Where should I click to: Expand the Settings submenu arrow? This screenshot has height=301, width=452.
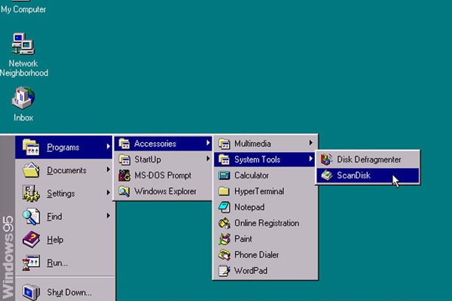coord(108,193)
